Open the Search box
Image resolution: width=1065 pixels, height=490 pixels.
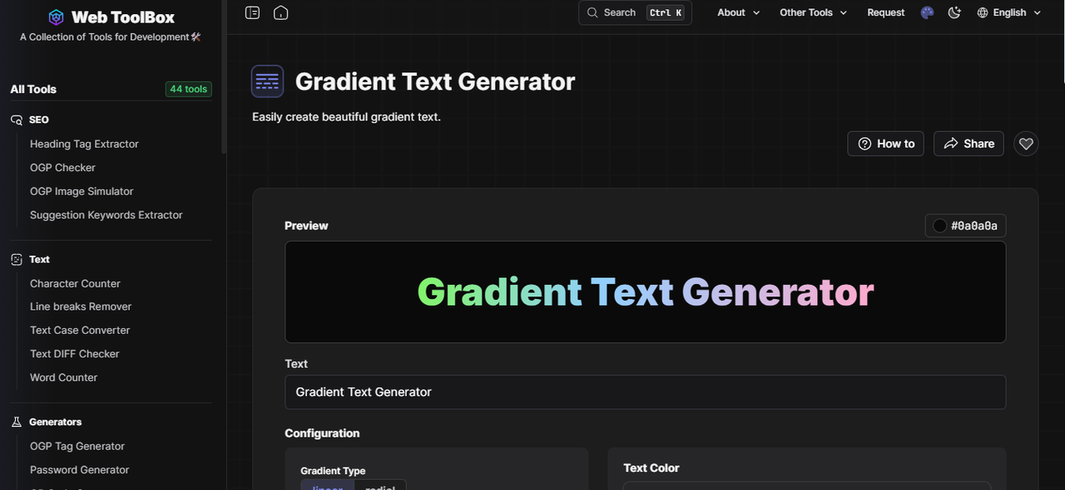point(635,12)
